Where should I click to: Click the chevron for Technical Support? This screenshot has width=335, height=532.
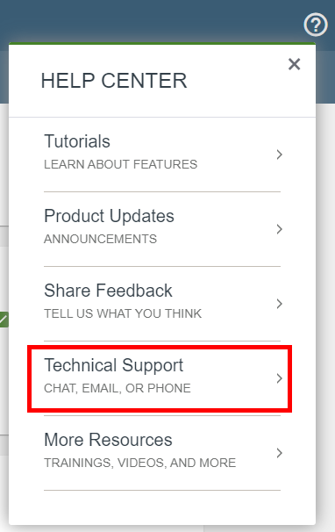coord(279,378)
